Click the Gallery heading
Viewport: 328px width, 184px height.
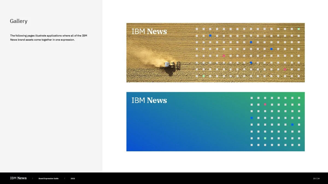tap(19, 21)
